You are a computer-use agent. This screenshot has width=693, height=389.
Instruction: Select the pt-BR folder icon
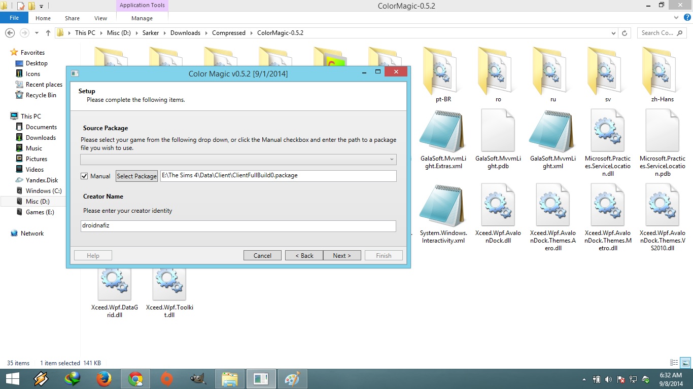[443, 71]
